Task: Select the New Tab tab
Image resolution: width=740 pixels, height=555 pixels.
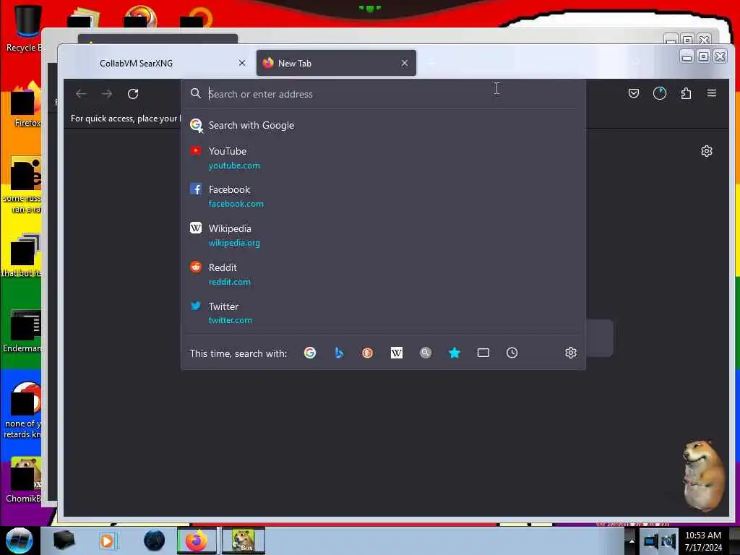Action: click(x=336, y=64)
